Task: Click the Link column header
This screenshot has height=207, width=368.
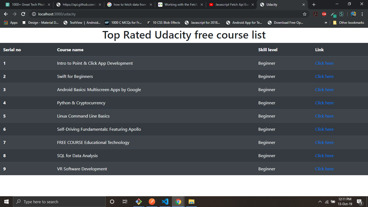Action: [320, 50]
